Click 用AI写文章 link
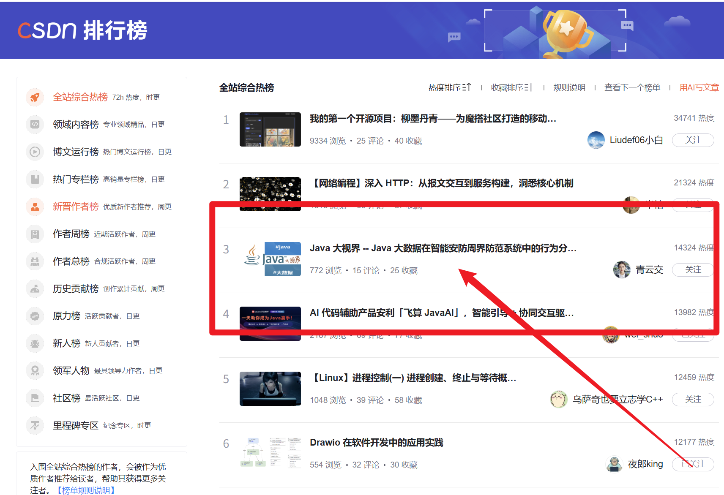This screenshot has width=724, height=495. point(699,87)
